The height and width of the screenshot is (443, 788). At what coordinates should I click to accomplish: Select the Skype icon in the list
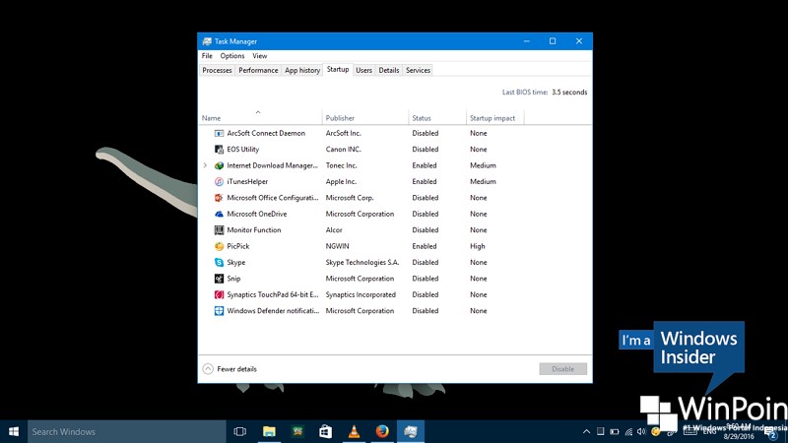219,262
